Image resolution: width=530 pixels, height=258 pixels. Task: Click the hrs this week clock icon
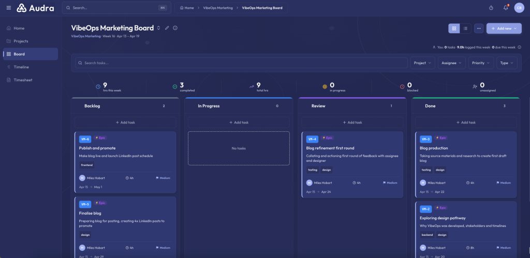tap(98, 87)
